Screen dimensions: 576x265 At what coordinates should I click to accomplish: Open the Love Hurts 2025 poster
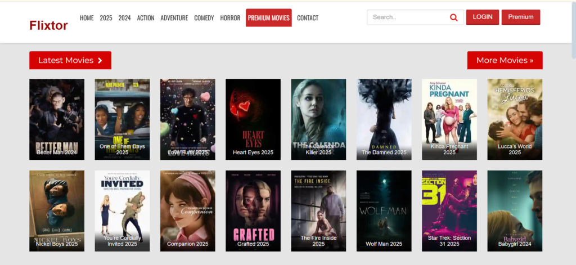coord(188,119)
